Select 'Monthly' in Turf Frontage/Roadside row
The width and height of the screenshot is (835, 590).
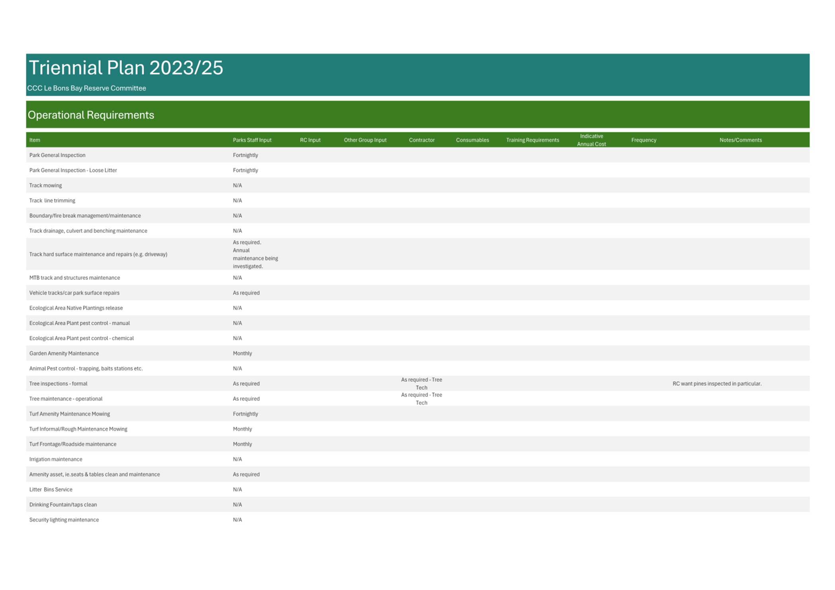[242, 444]
